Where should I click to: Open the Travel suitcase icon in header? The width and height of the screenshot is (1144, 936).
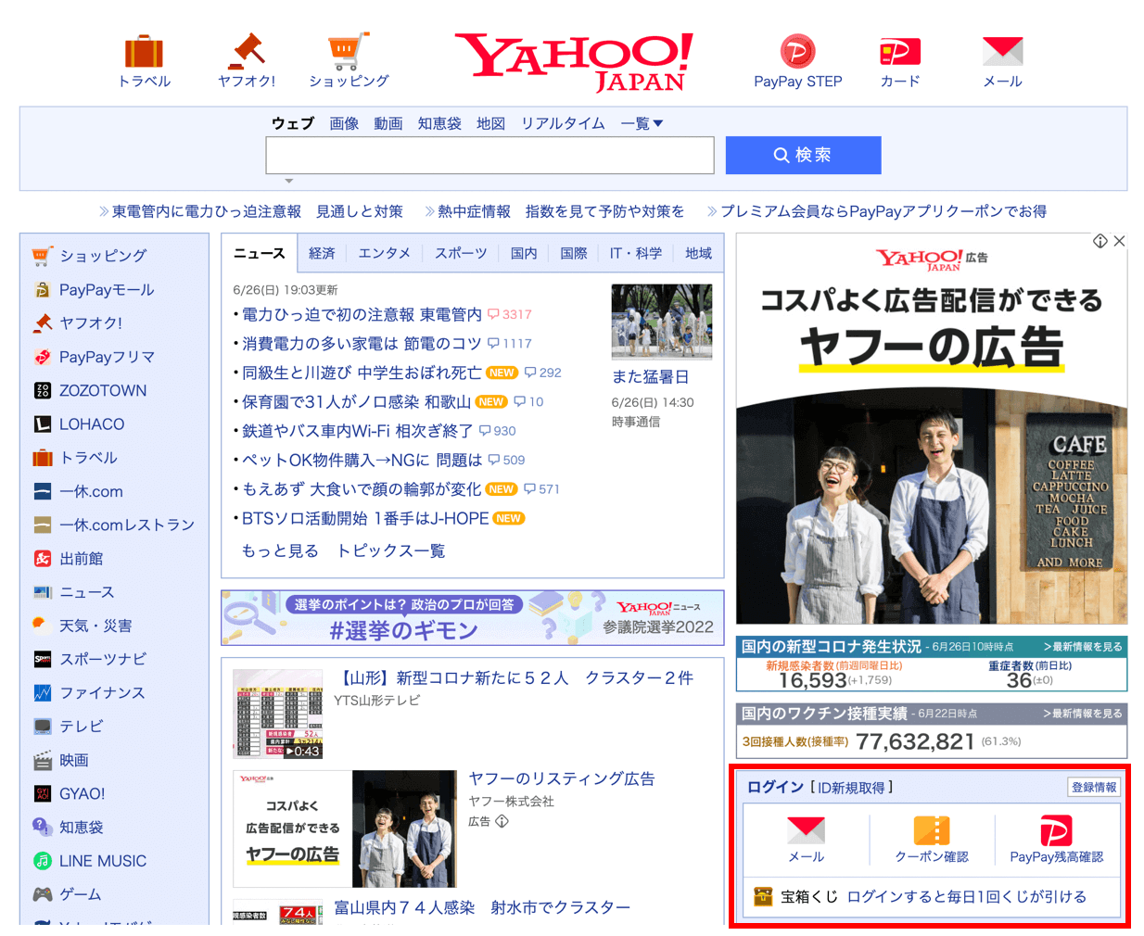point(144,52)
